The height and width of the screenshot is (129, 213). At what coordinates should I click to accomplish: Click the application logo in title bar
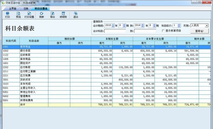pos(3,3)
